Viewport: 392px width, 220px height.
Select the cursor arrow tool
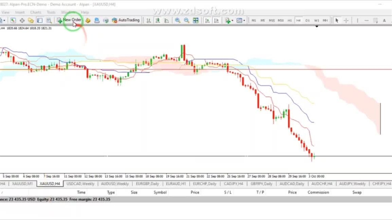click(337, 20)
